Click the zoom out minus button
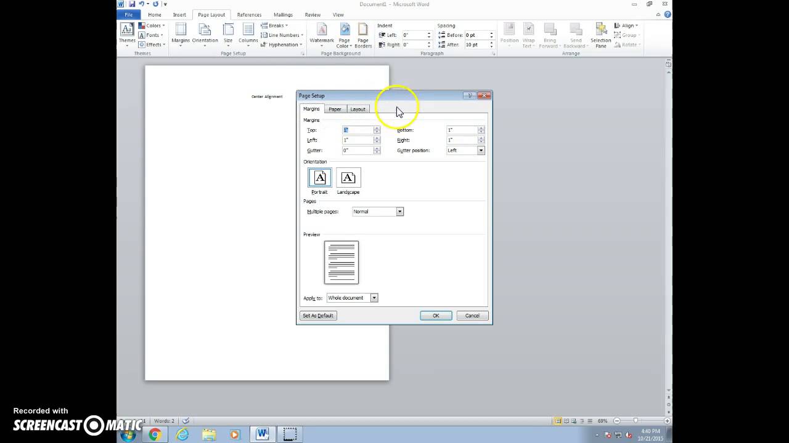Viewport: 789px width, 443px height. point(616,421)
